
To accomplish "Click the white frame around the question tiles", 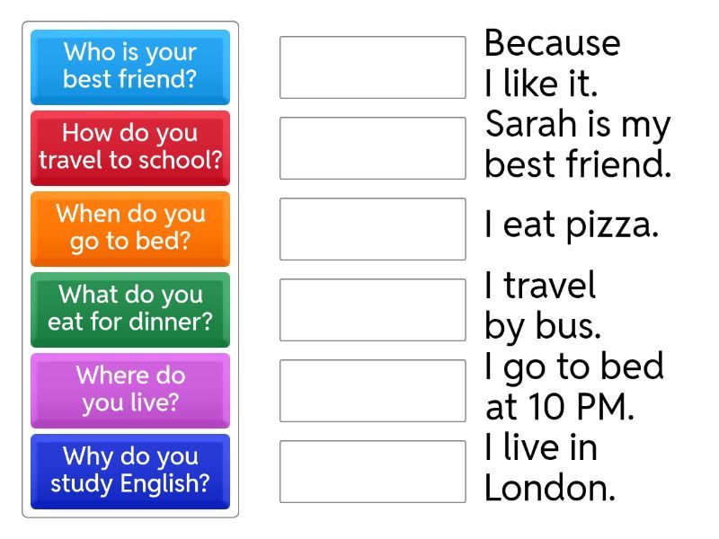I will (130, 513).
